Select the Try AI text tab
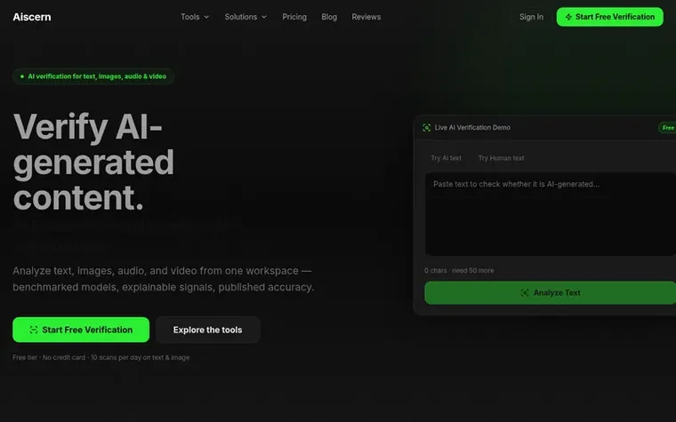The width and height of the screenshot is (676, 422). tap(447, 158)
